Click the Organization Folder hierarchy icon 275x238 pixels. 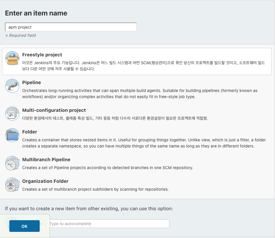pos(12,185)
